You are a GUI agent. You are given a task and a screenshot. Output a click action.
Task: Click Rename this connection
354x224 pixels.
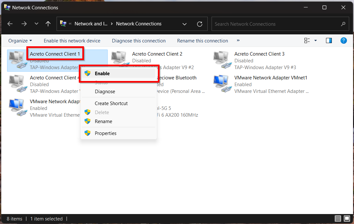203,41
